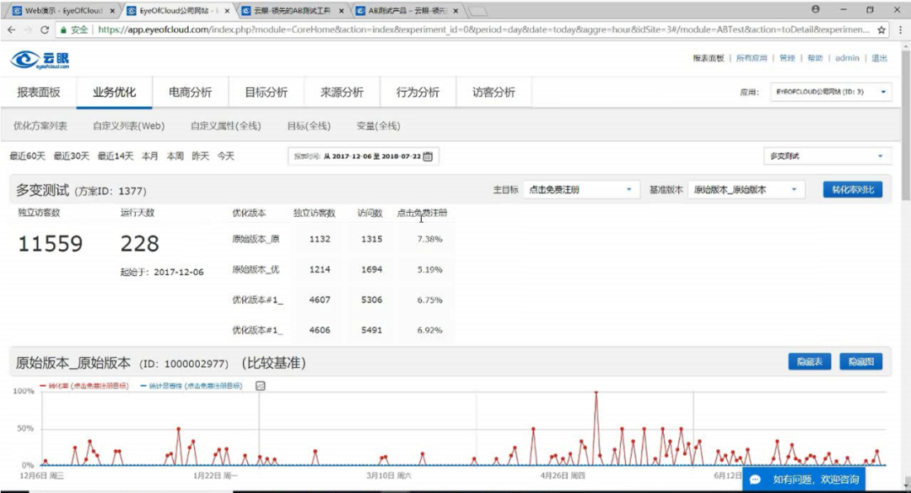The width and height of the screenshot is (911, 493).
Task: Select the 本月 period link
Action: [150, 156]
